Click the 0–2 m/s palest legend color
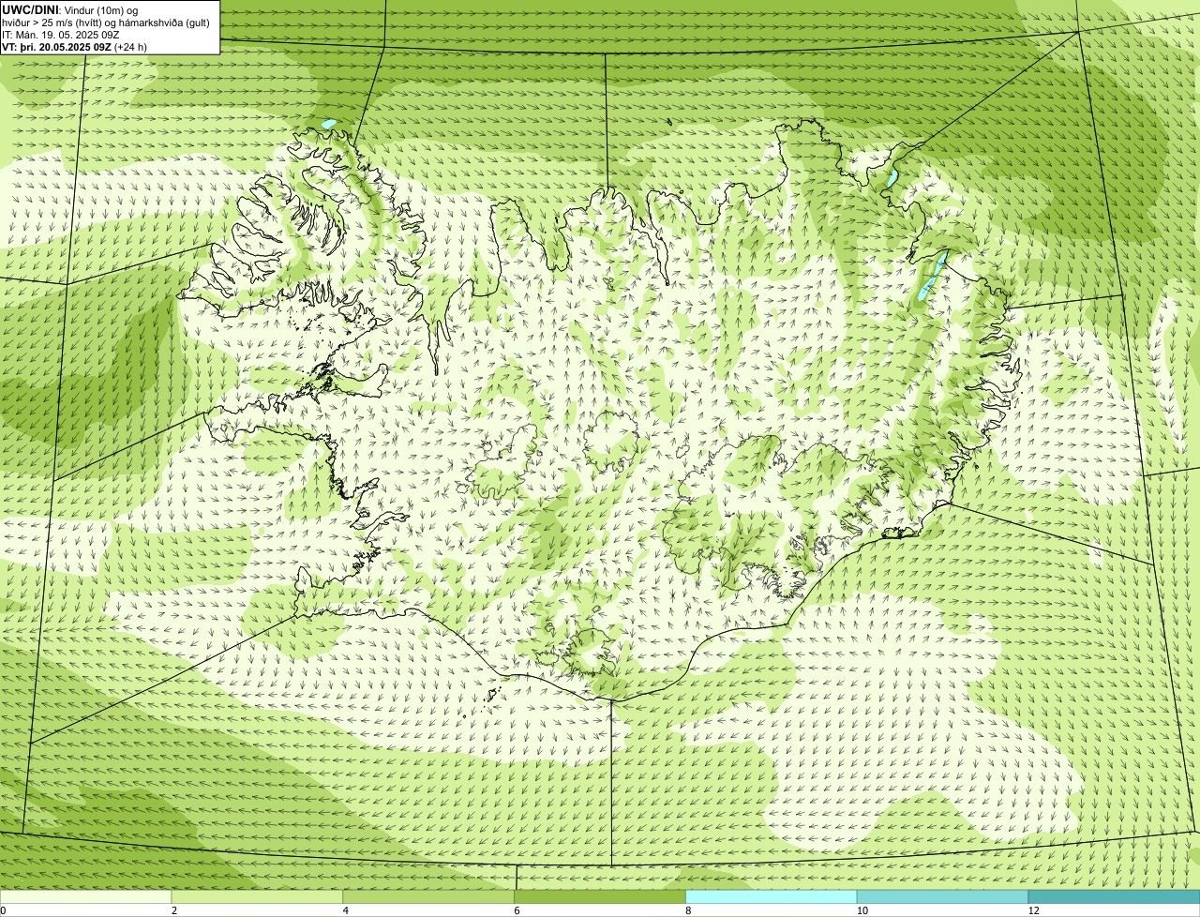The height and width of the screenshot is (917, 1200). click(85, 897)
